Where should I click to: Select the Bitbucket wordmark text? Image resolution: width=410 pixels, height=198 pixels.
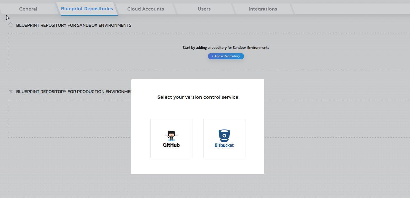coord(224,145)
